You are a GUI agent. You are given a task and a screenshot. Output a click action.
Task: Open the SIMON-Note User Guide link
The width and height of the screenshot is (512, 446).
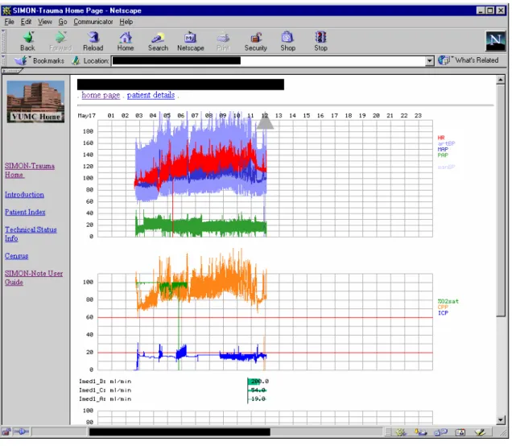pos(33,278)
